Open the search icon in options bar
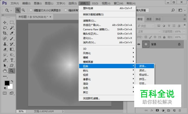This screenshot has width=188, height=114. pyautogui.click(x=173, y=10)
